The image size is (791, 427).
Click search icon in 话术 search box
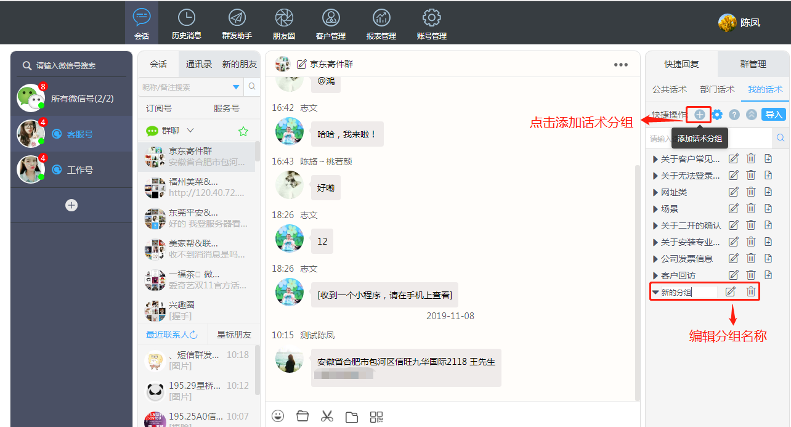pyautogui.click(x=781, y=138)
